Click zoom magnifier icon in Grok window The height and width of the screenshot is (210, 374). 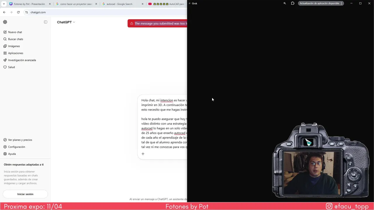pyautogui.click(x=285, y=3)
